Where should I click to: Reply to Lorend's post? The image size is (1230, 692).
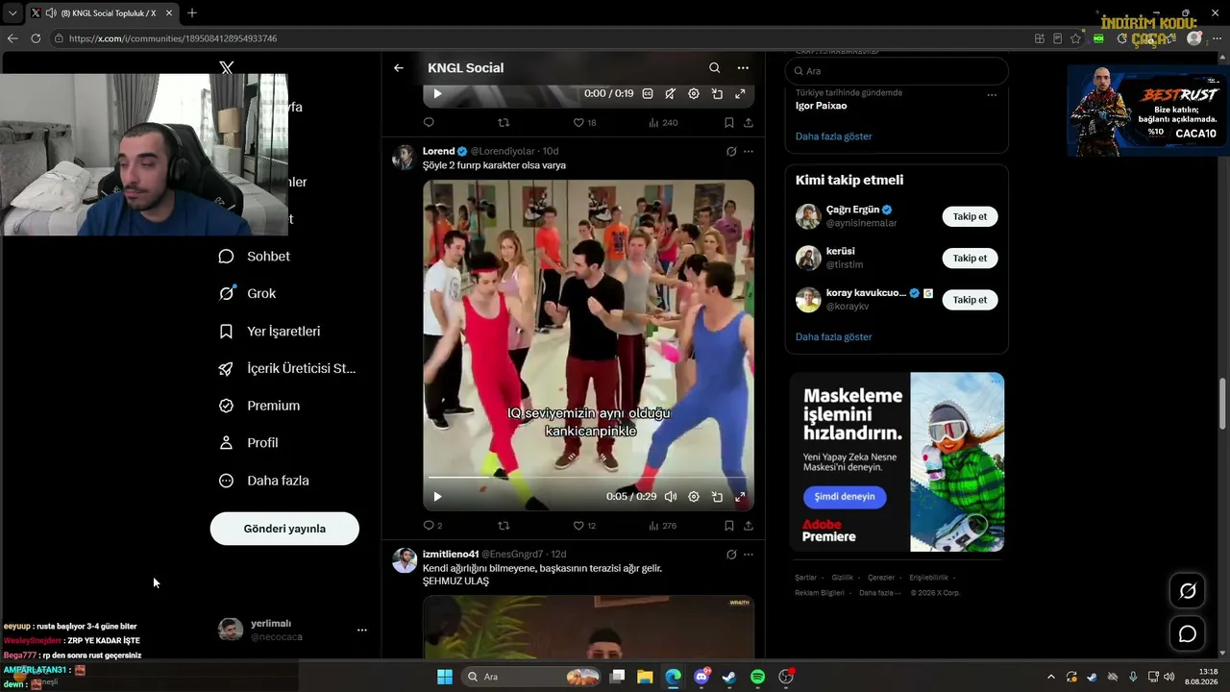[432, 526]
